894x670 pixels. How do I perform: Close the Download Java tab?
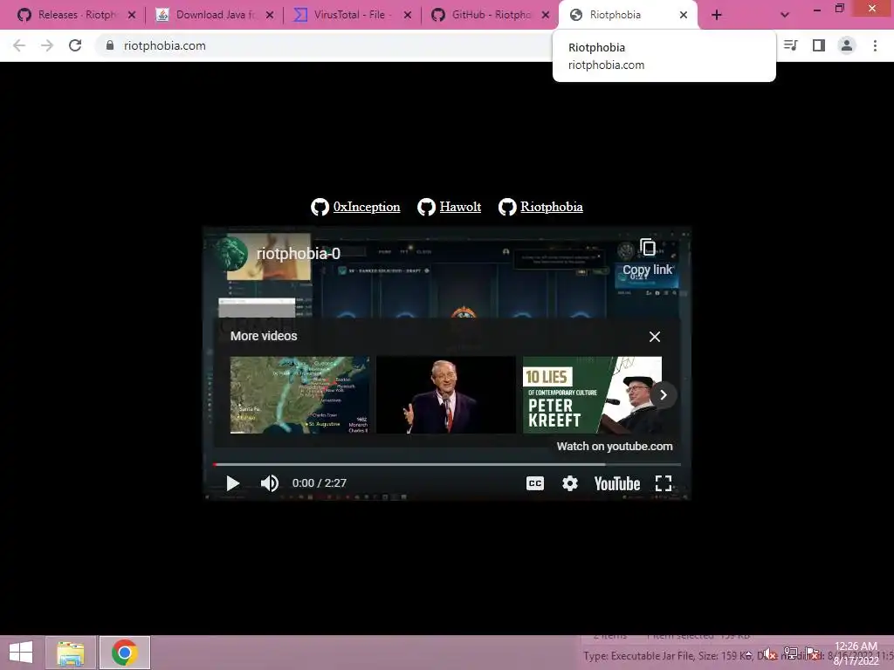tap(270, 15)
